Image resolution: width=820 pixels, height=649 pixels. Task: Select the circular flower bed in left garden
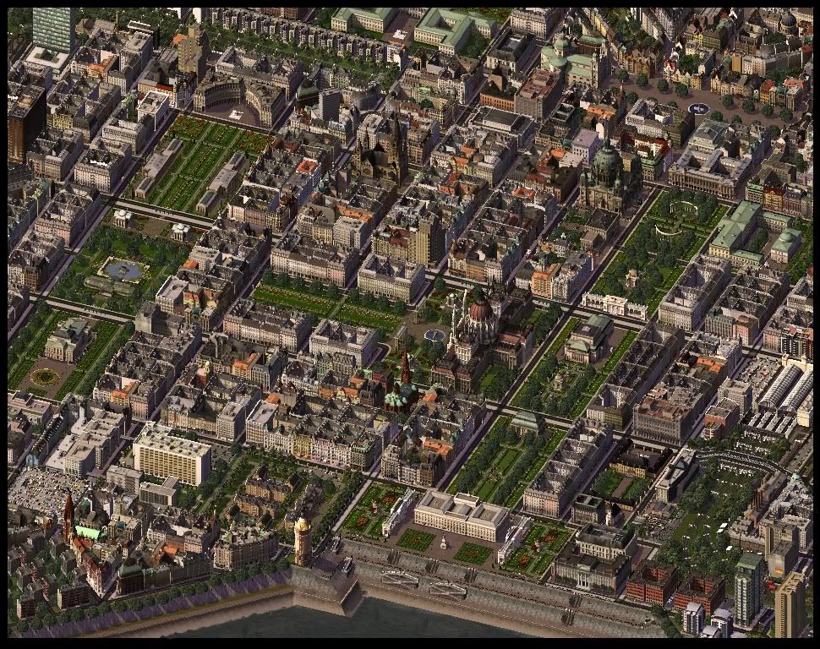click(44, 375)
